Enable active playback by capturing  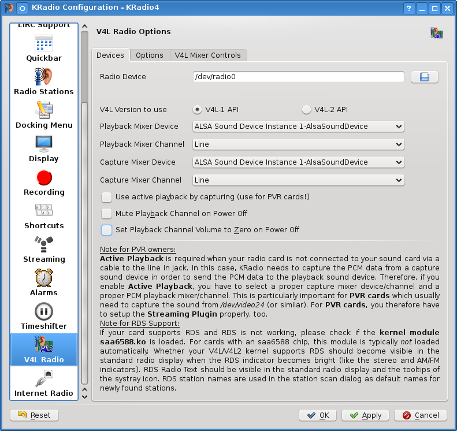(106, 197)
